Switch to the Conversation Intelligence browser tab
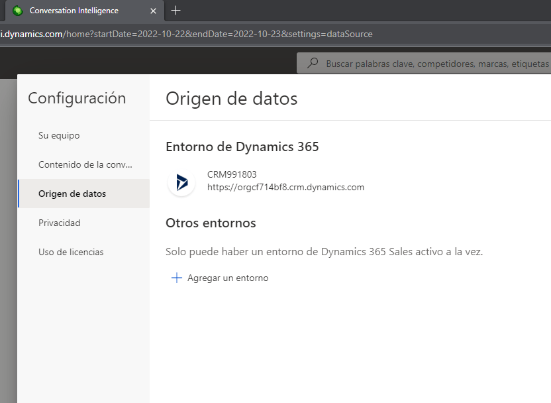Screen dimensions: 551x403 [x=74, y=11]
